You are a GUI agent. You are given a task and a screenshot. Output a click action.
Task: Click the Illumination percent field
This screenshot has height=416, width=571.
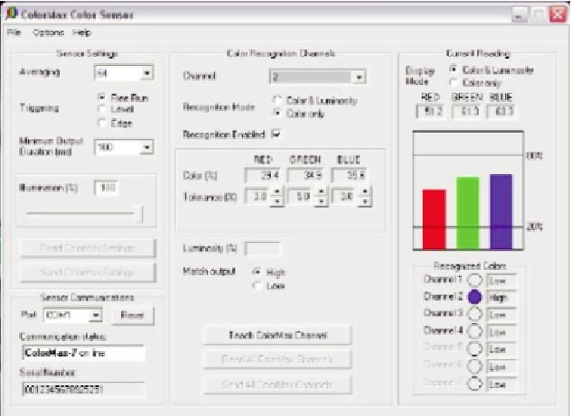pos(106,188)
